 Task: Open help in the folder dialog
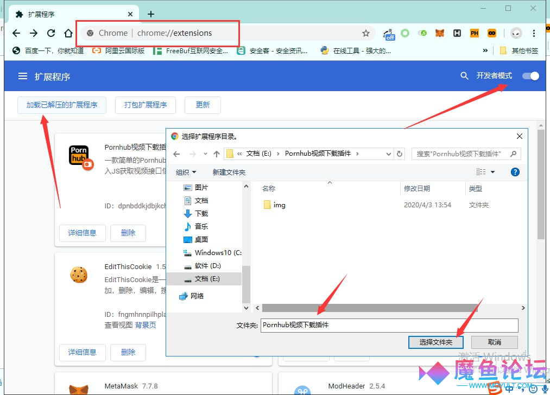pyautogui.click(x=515, y=172)
